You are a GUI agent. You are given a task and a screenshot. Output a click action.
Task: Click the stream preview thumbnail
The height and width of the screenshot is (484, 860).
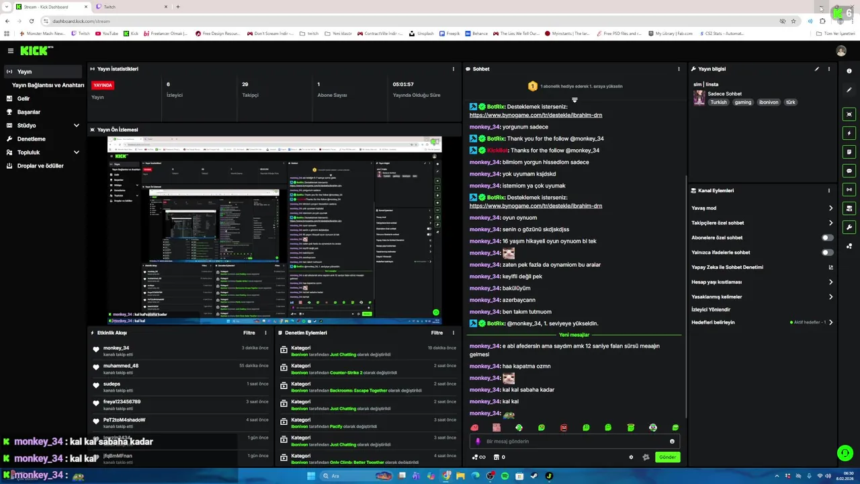tap(275, 231)
